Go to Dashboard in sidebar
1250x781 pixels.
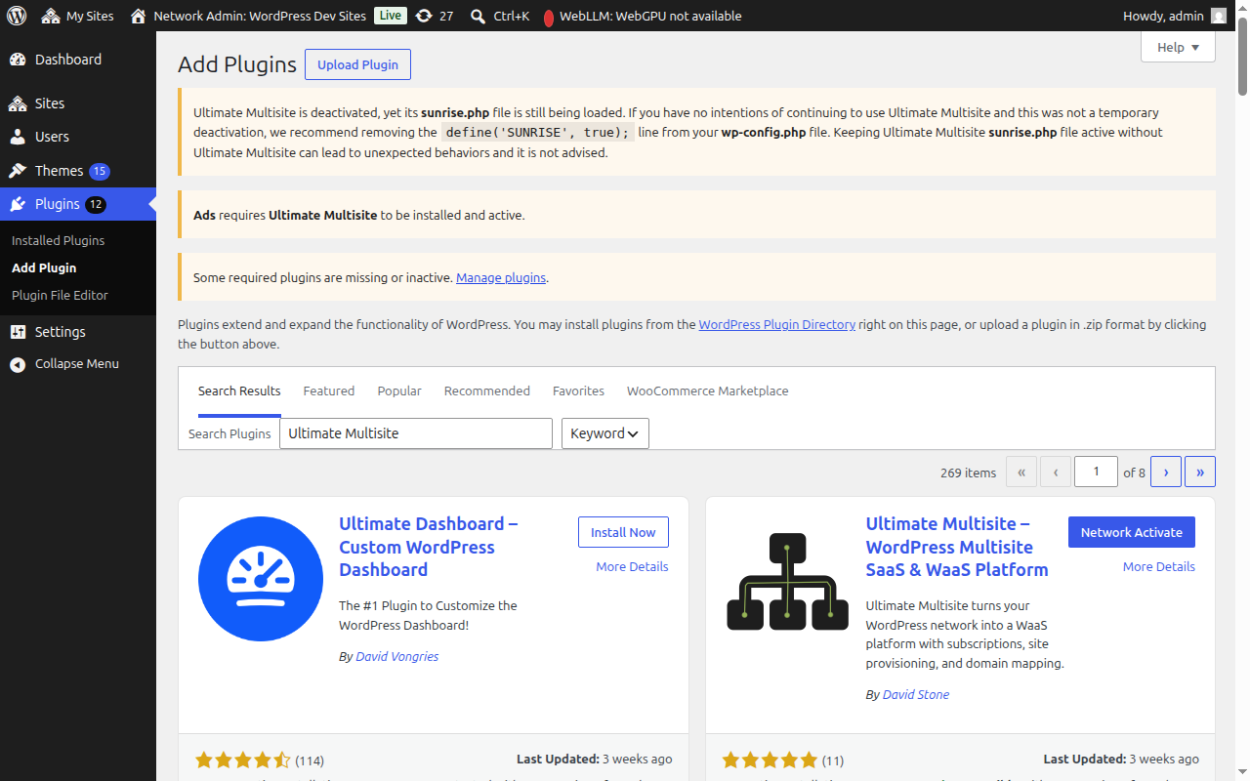click(x=78, y=60)
